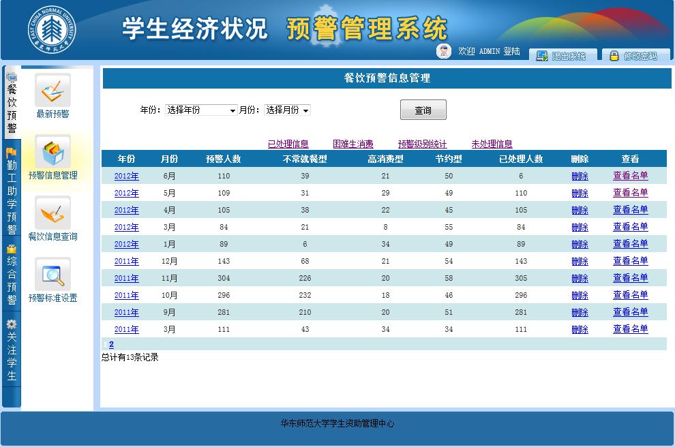
Task: Open the 预警标准设置 magnifier icon
Action: [52, 275]
